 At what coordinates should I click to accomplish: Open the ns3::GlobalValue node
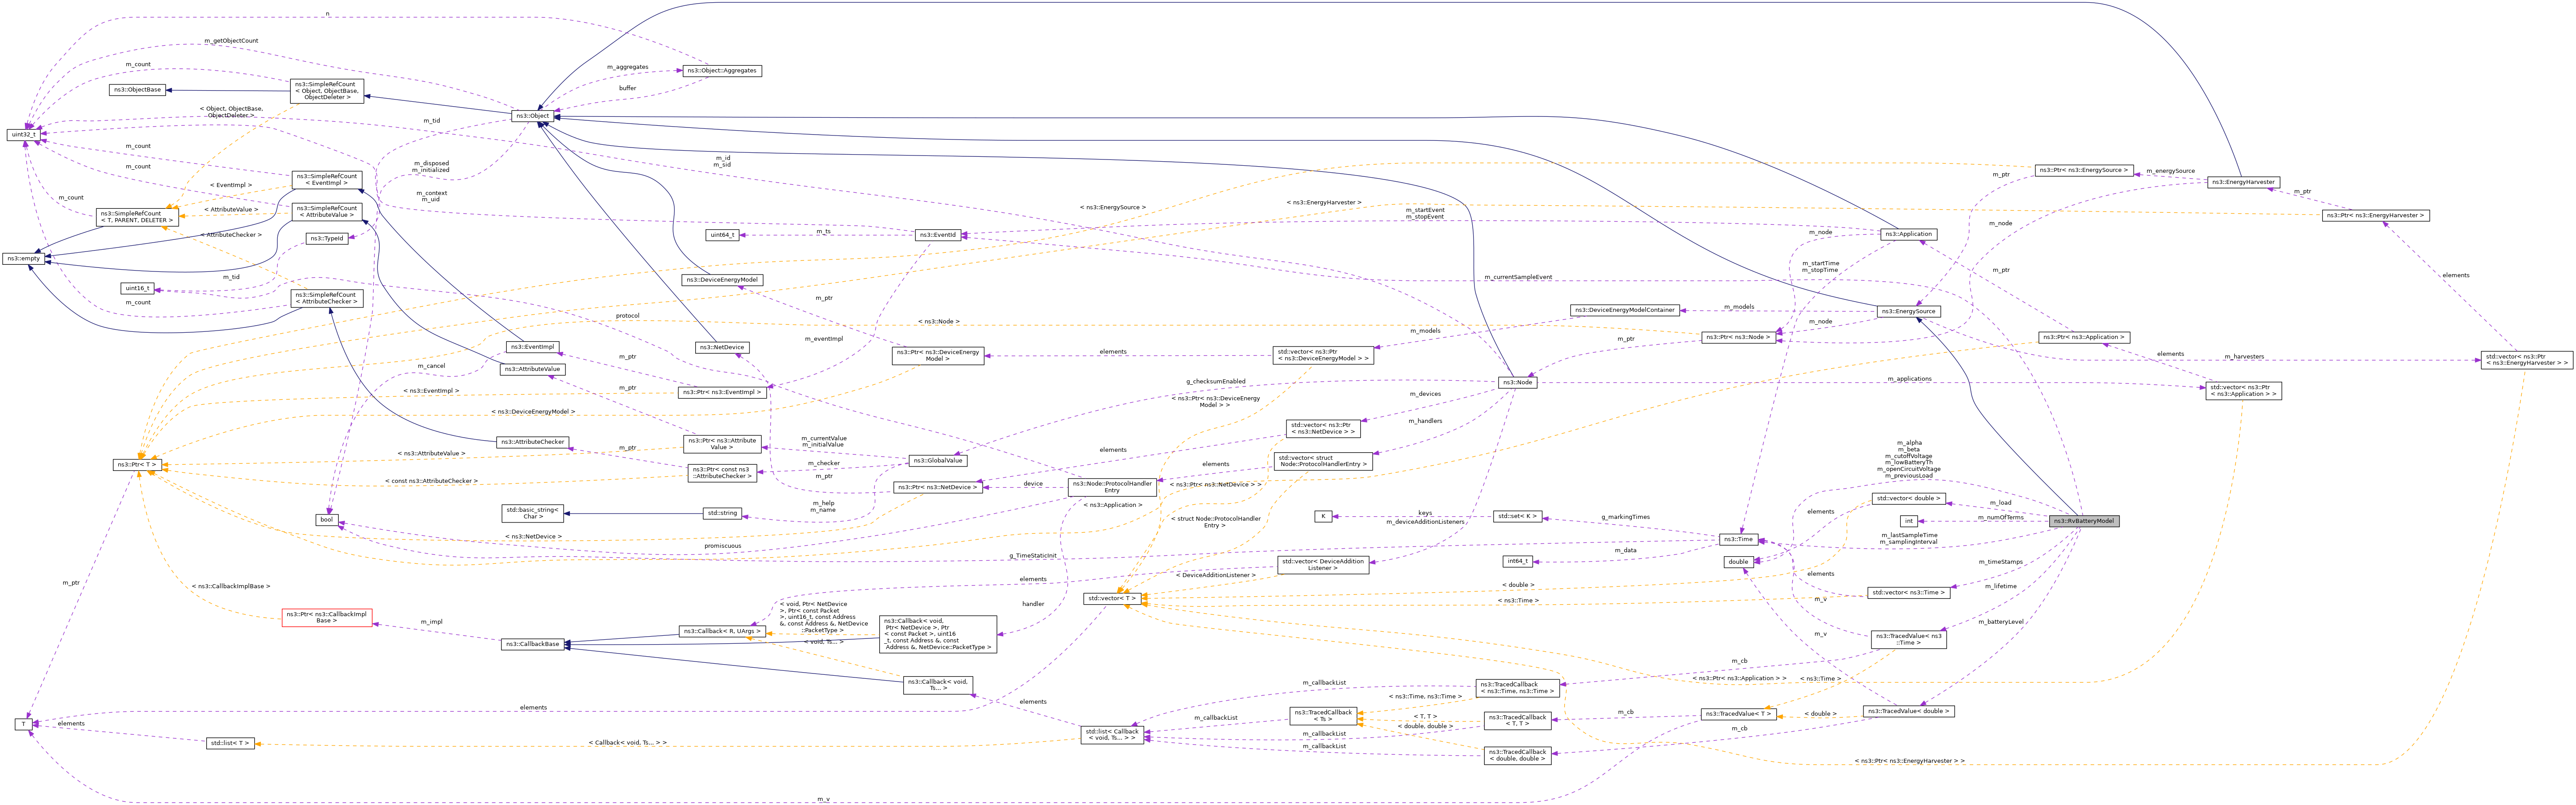coord(938,461)
